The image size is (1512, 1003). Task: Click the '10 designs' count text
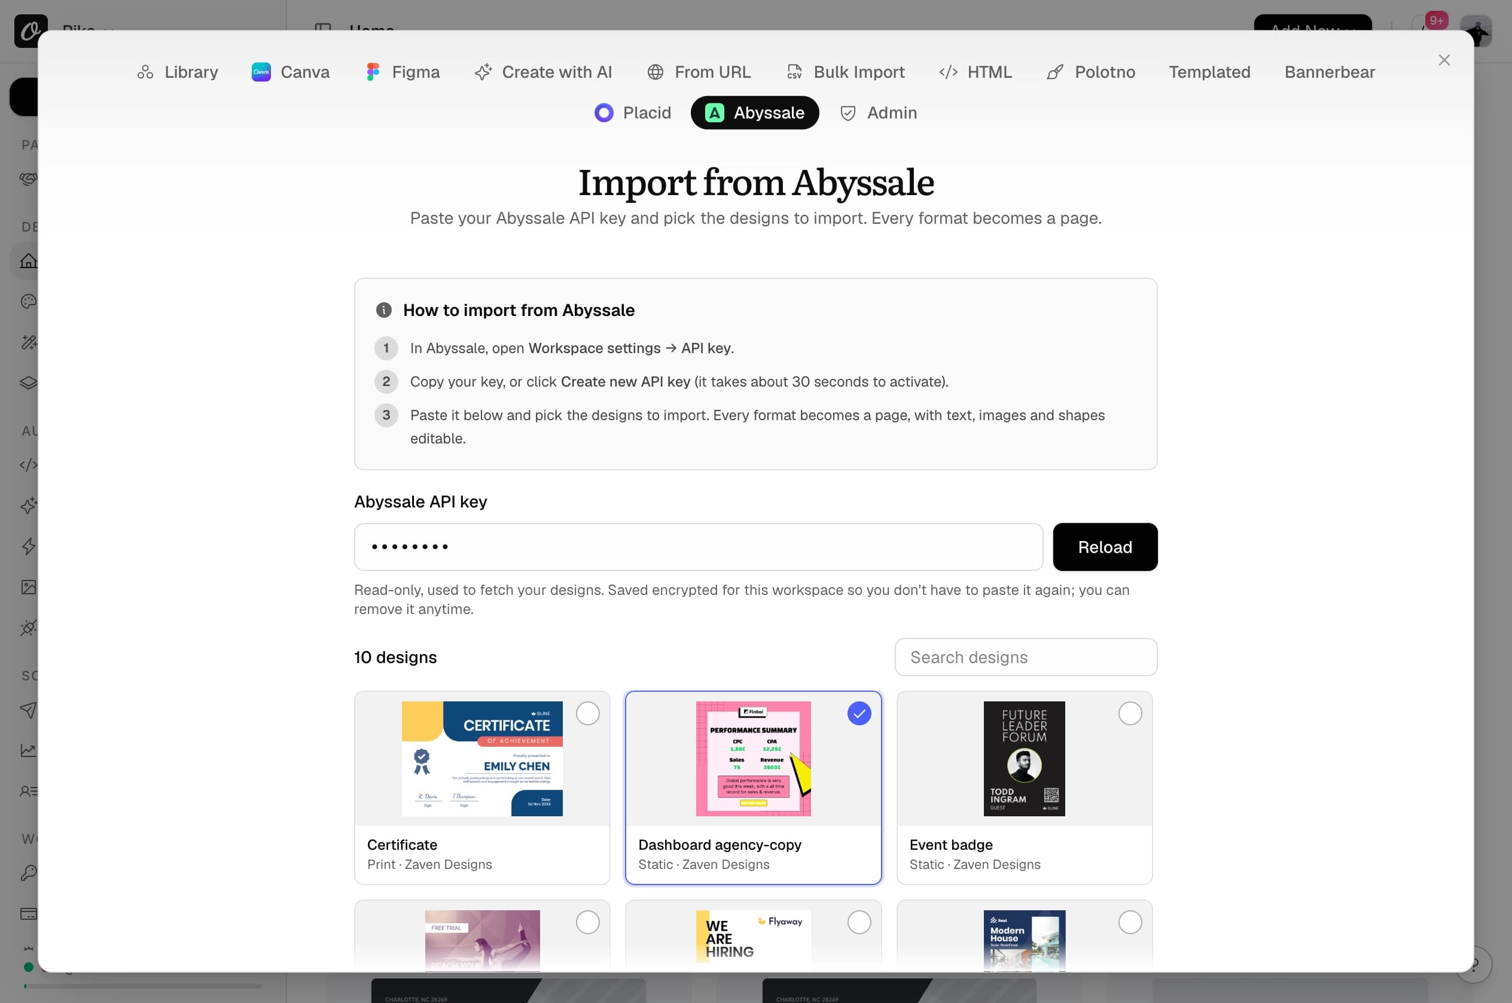(395, 657)
